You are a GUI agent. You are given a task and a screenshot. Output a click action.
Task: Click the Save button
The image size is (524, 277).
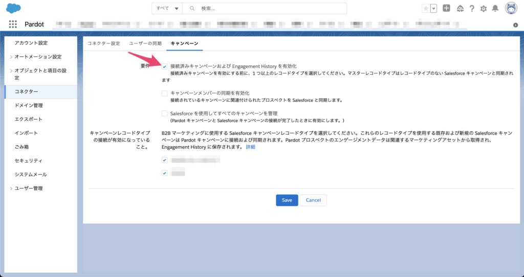[x=287, y=200]
